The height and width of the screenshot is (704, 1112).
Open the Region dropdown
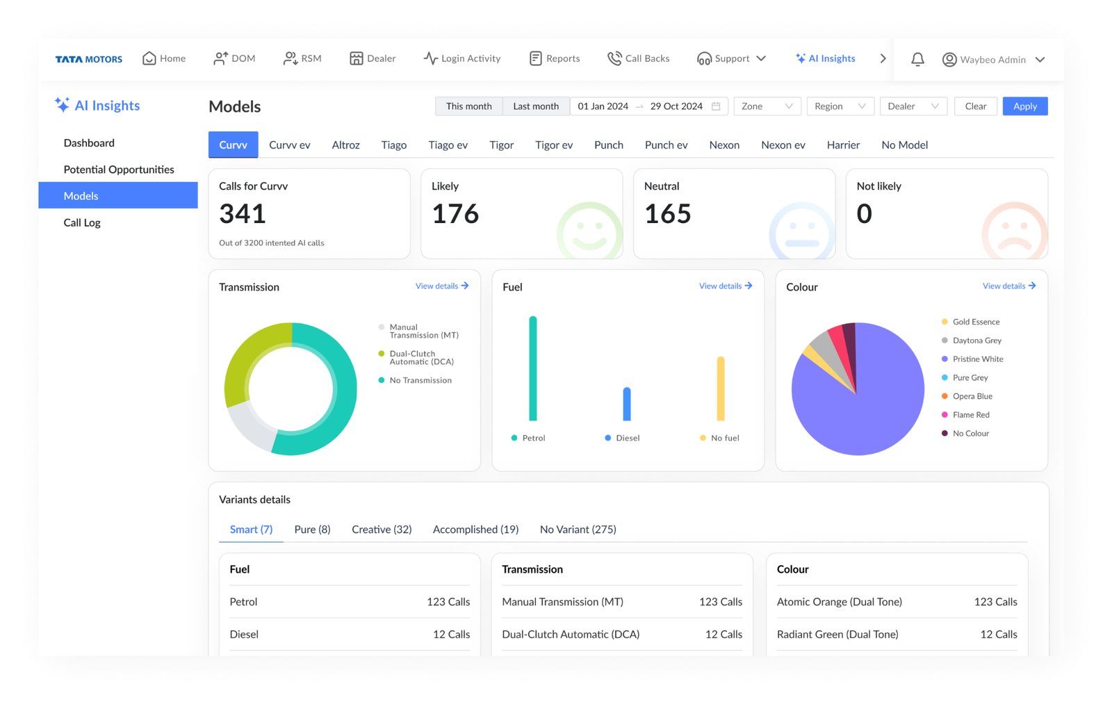(840, 106)
